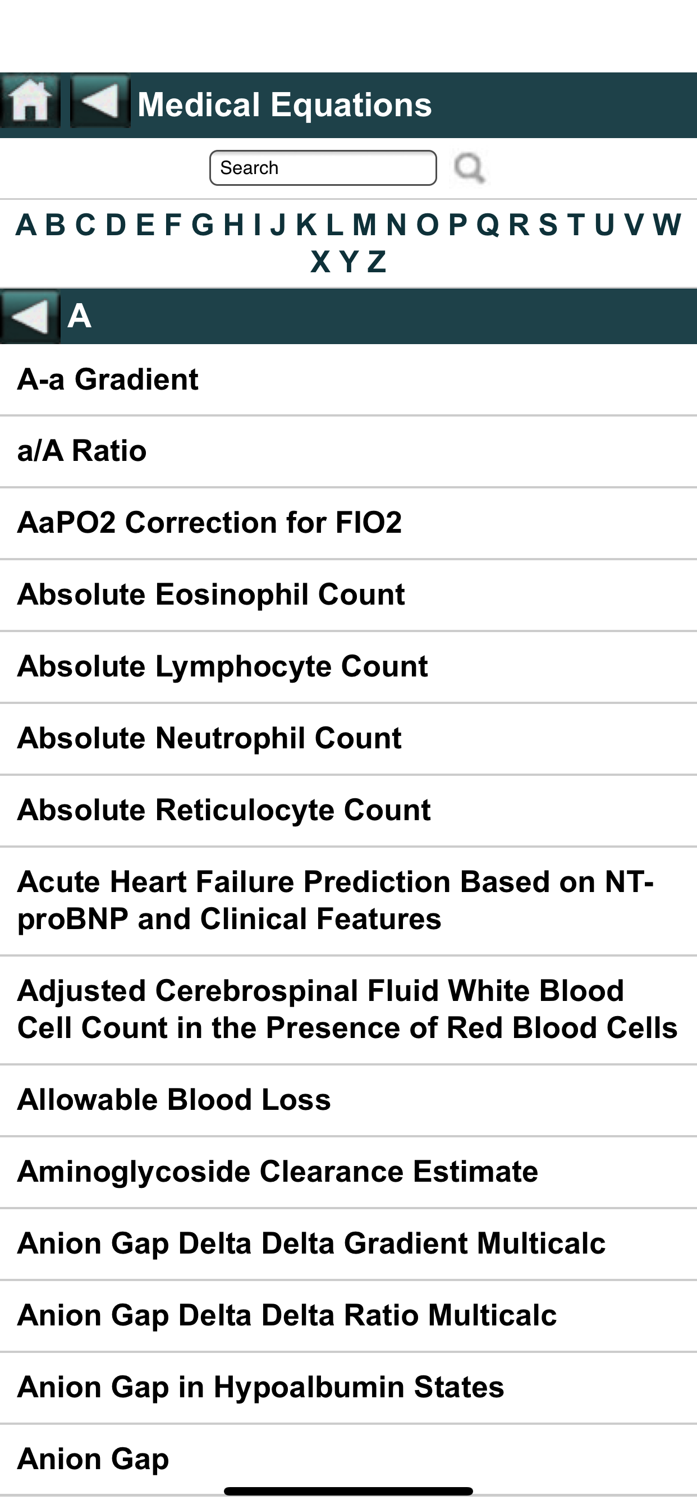Open Absolute Eosinophil Count
Screen dimensions: 697x1509
pos(349,595)
